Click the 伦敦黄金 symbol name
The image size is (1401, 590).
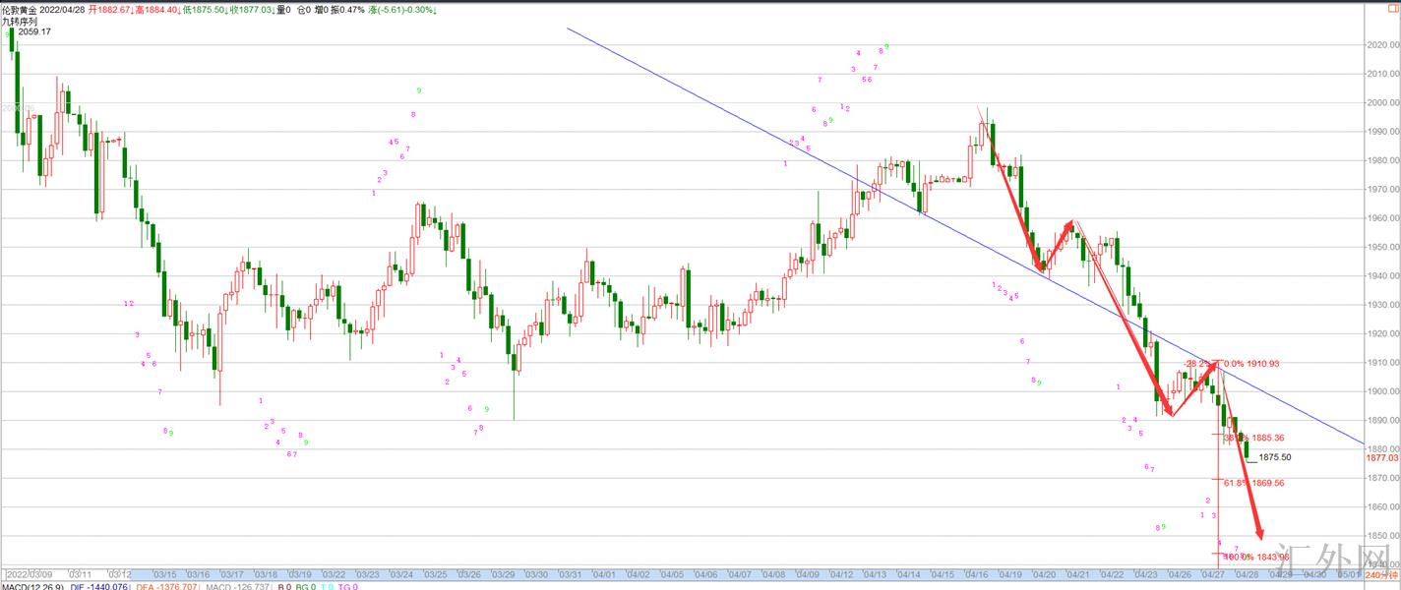(x=21, y=9)
